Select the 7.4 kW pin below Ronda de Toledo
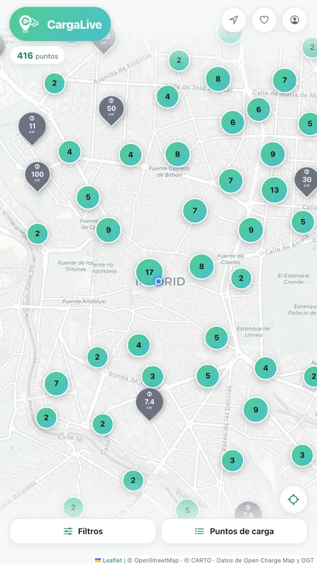Image resolution: width=317 pixels, height=564 pixels. (x=149, y=403)
